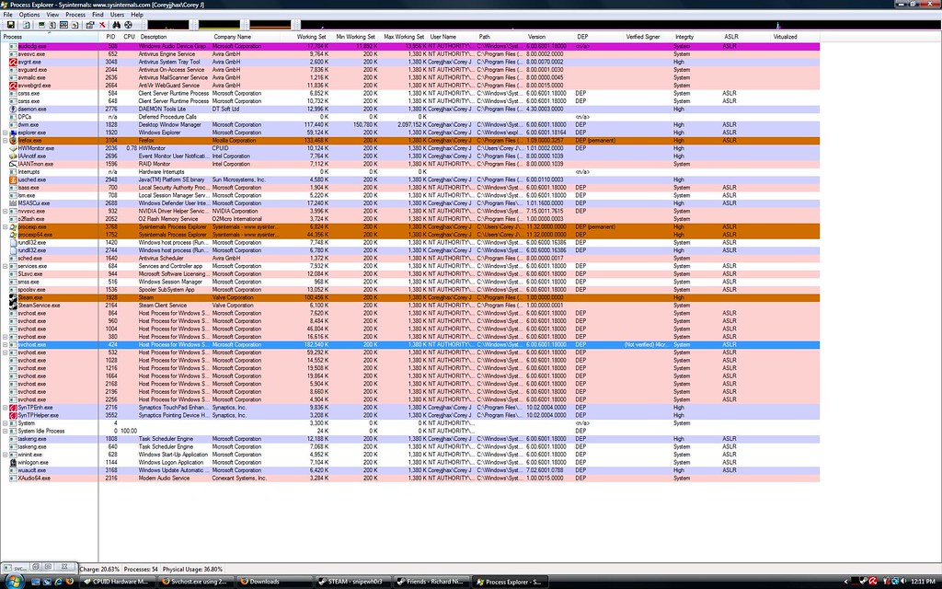The image size is (942, 589).
Task: Sort by the Verified Signer column header
Action: (647, 37)
